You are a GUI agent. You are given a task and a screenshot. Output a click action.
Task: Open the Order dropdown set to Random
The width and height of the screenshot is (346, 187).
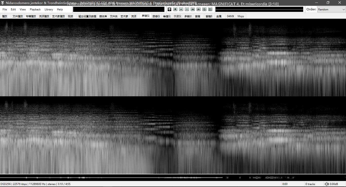point(331,9)
